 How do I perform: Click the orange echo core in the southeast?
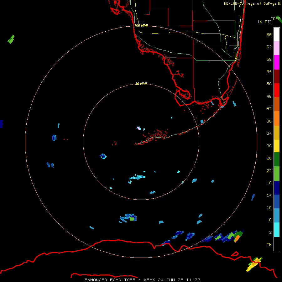coord(237,238)
